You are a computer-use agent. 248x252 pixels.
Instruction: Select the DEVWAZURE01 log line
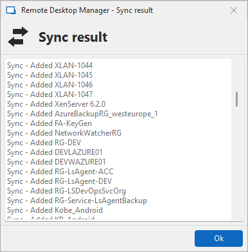point(57,162)
